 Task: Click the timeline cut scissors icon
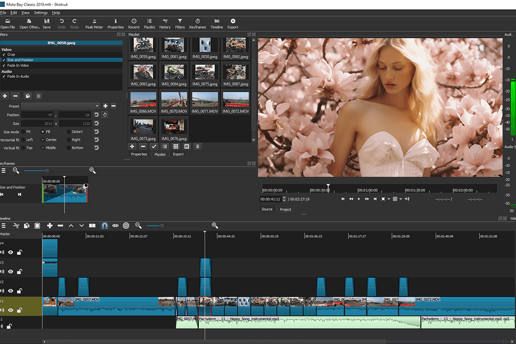coord(16,226)
